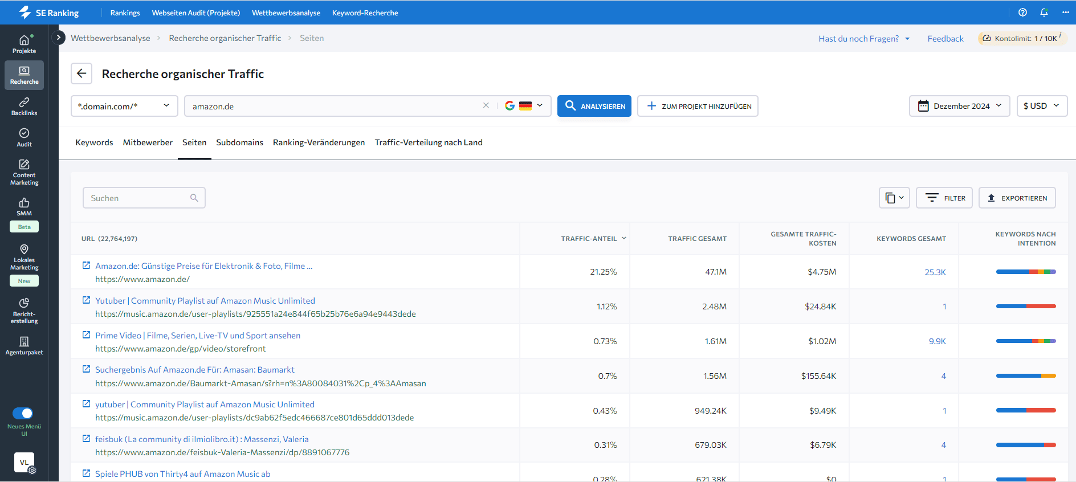The width and height of the screenshot is (1076, 482).
Task: Click the Wettbewerbsanalyse breadcrumb
Action: (111, 38)
